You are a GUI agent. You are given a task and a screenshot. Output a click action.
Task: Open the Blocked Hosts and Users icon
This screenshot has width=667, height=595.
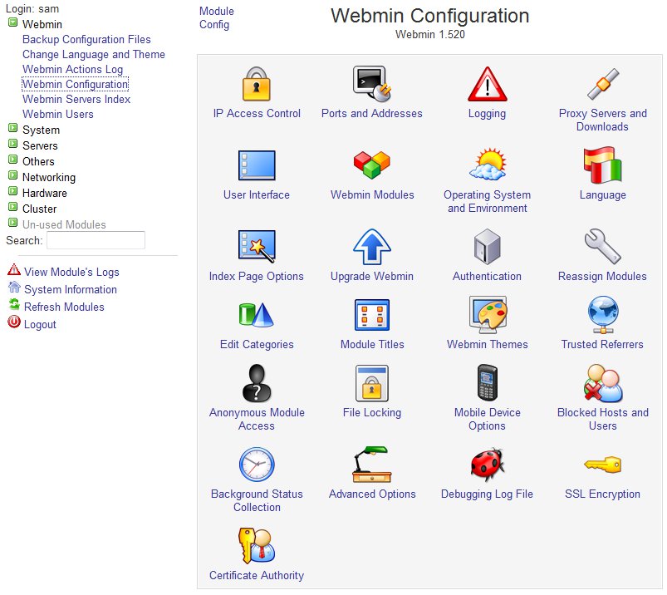point(603,383)
